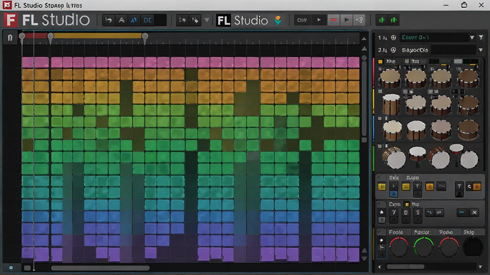Toggle the small checkbox above the third drum row

[x=380, y=118]
